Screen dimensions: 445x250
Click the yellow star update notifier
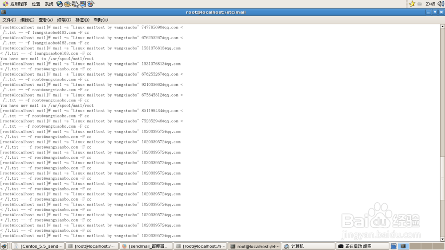[x=412, y=4]
